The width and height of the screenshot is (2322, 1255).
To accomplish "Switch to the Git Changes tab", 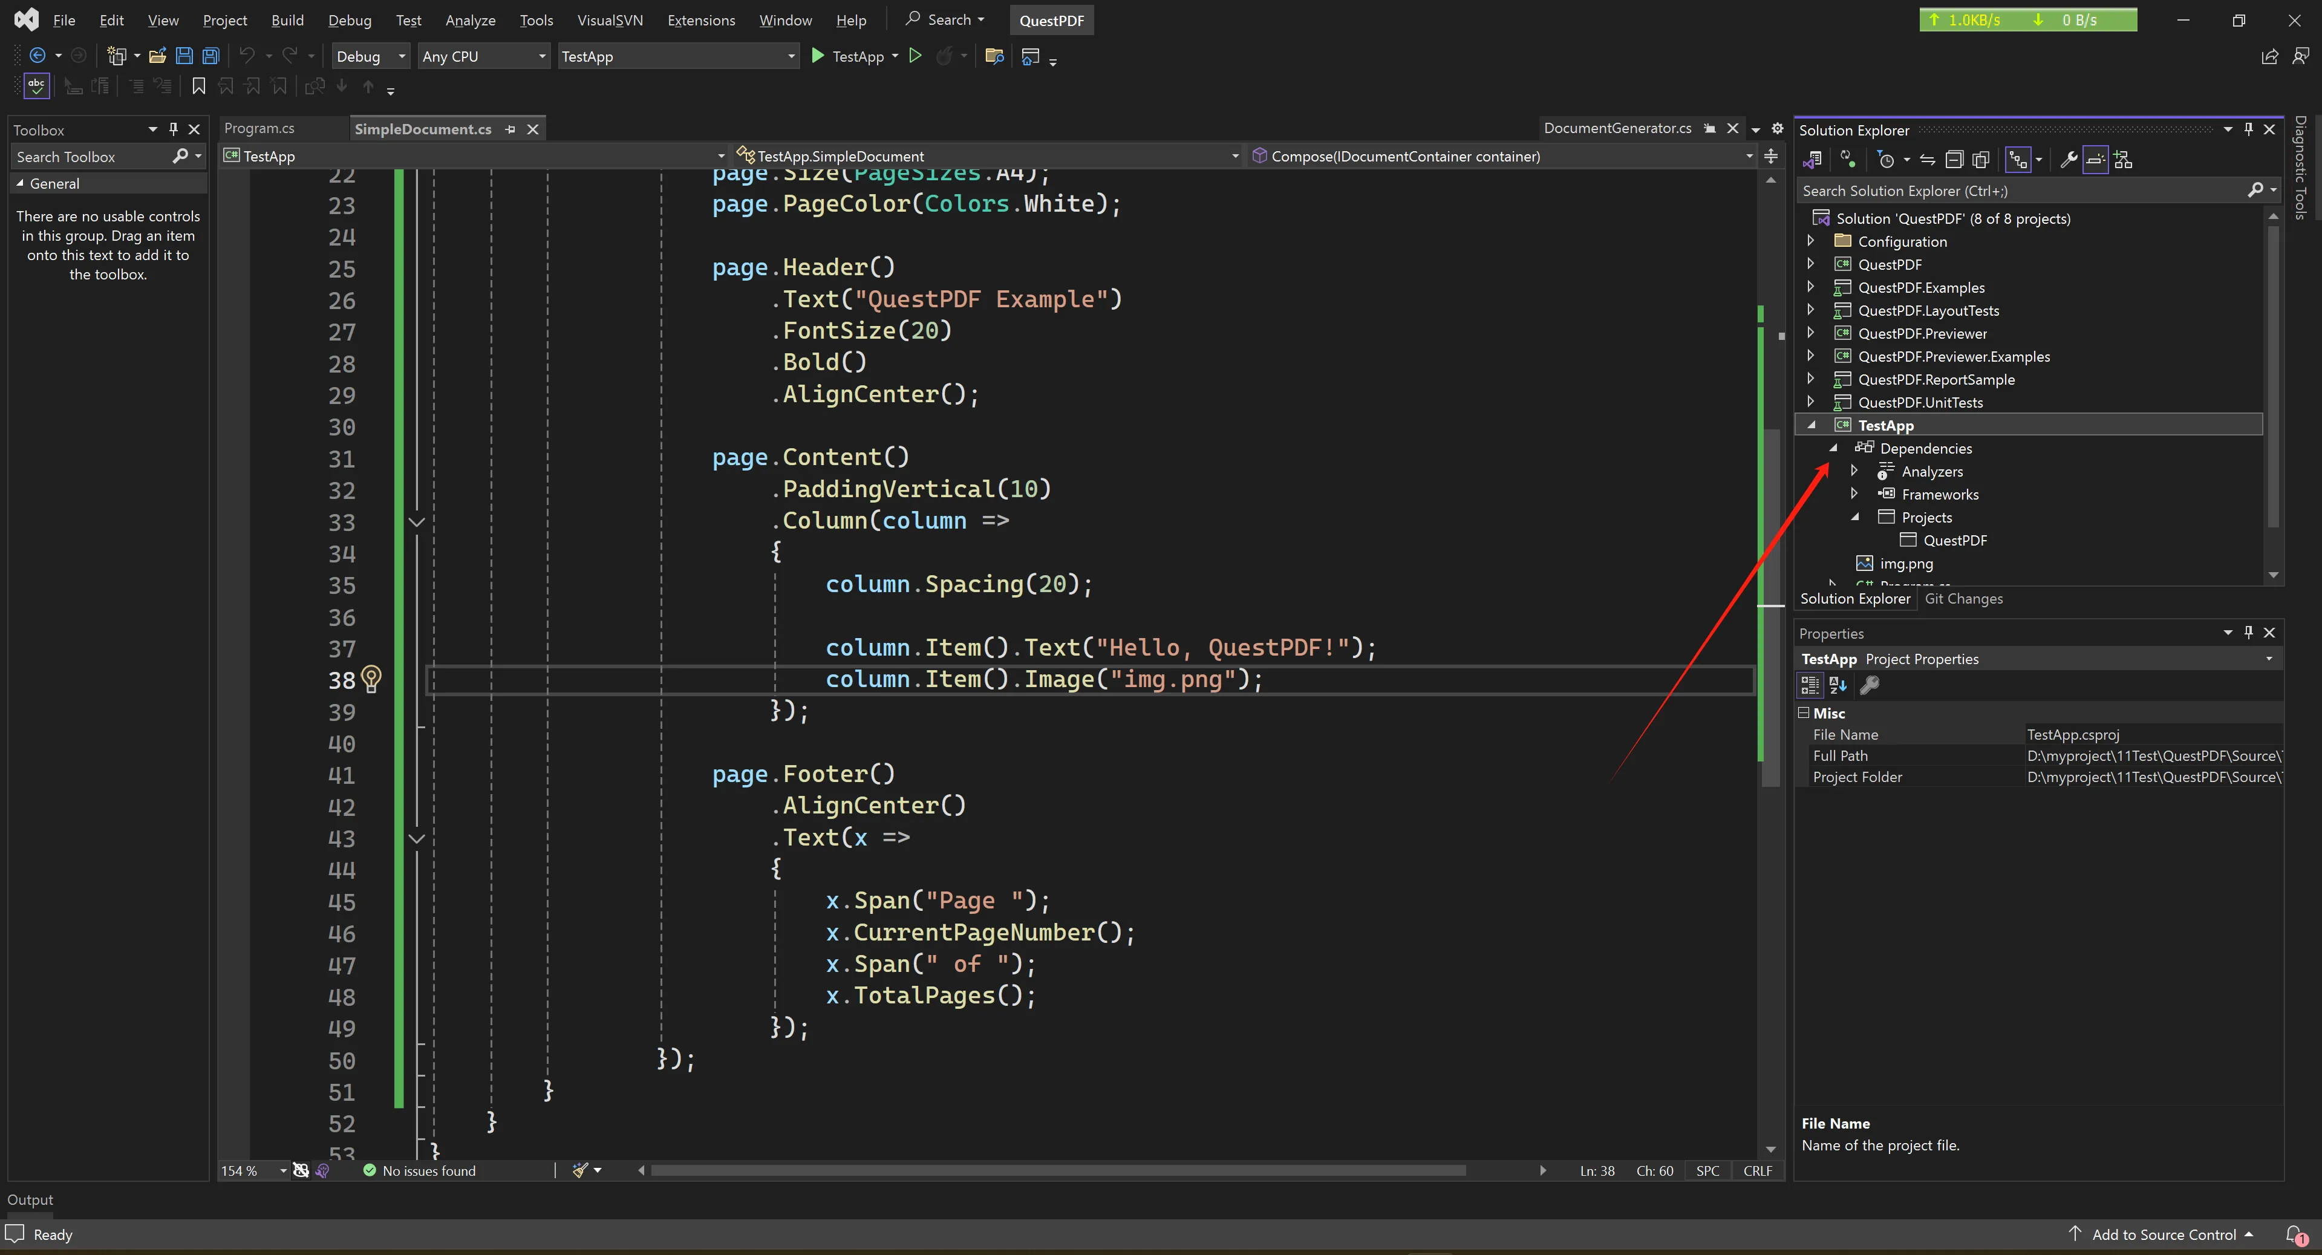I will click(1963, 599).
